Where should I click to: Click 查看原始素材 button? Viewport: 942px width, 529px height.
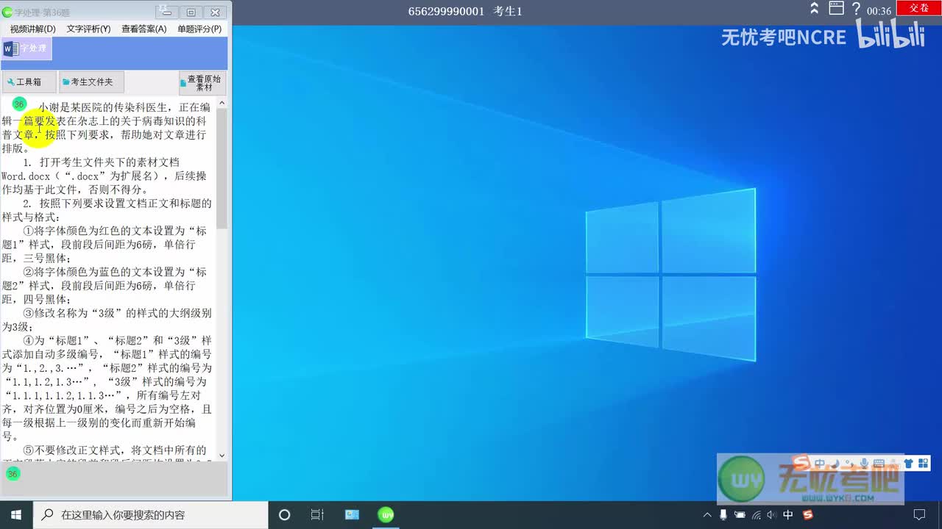[202, 82]
